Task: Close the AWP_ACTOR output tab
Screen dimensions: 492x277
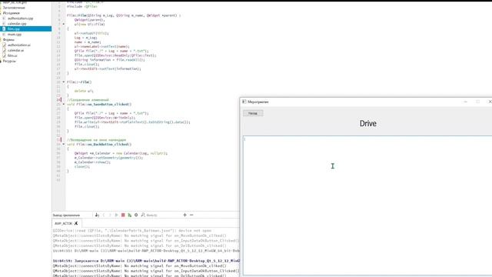Action: 76,223
